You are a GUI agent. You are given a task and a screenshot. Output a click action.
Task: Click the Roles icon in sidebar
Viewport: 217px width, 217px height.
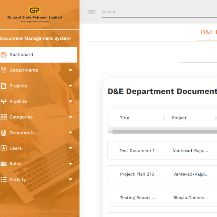(x=4, y=164)
